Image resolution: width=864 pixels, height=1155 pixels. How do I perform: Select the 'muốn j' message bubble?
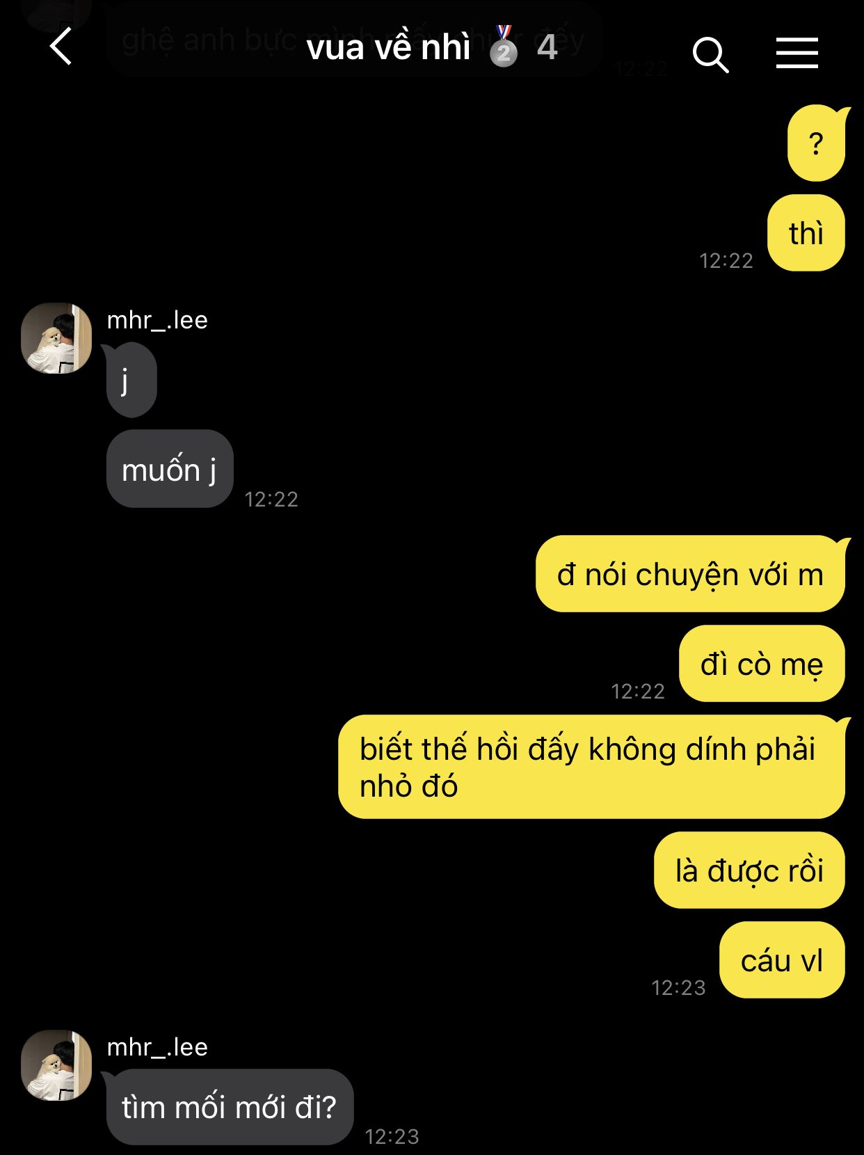point(170,469)
